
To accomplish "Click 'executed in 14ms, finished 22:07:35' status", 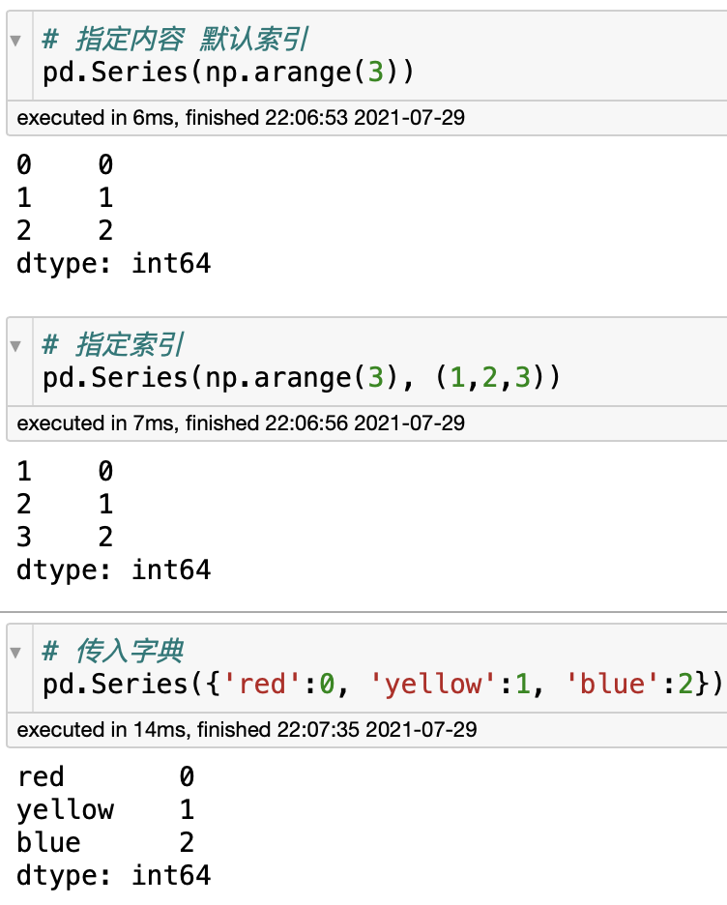I will [247, 730].
